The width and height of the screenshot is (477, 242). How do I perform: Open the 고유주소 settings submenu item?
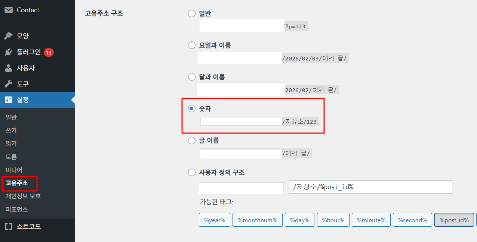tap(17, 183)
